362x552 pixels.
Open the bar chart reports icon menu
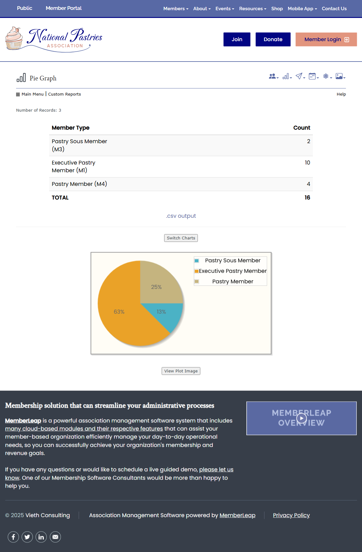coord(287,76)
